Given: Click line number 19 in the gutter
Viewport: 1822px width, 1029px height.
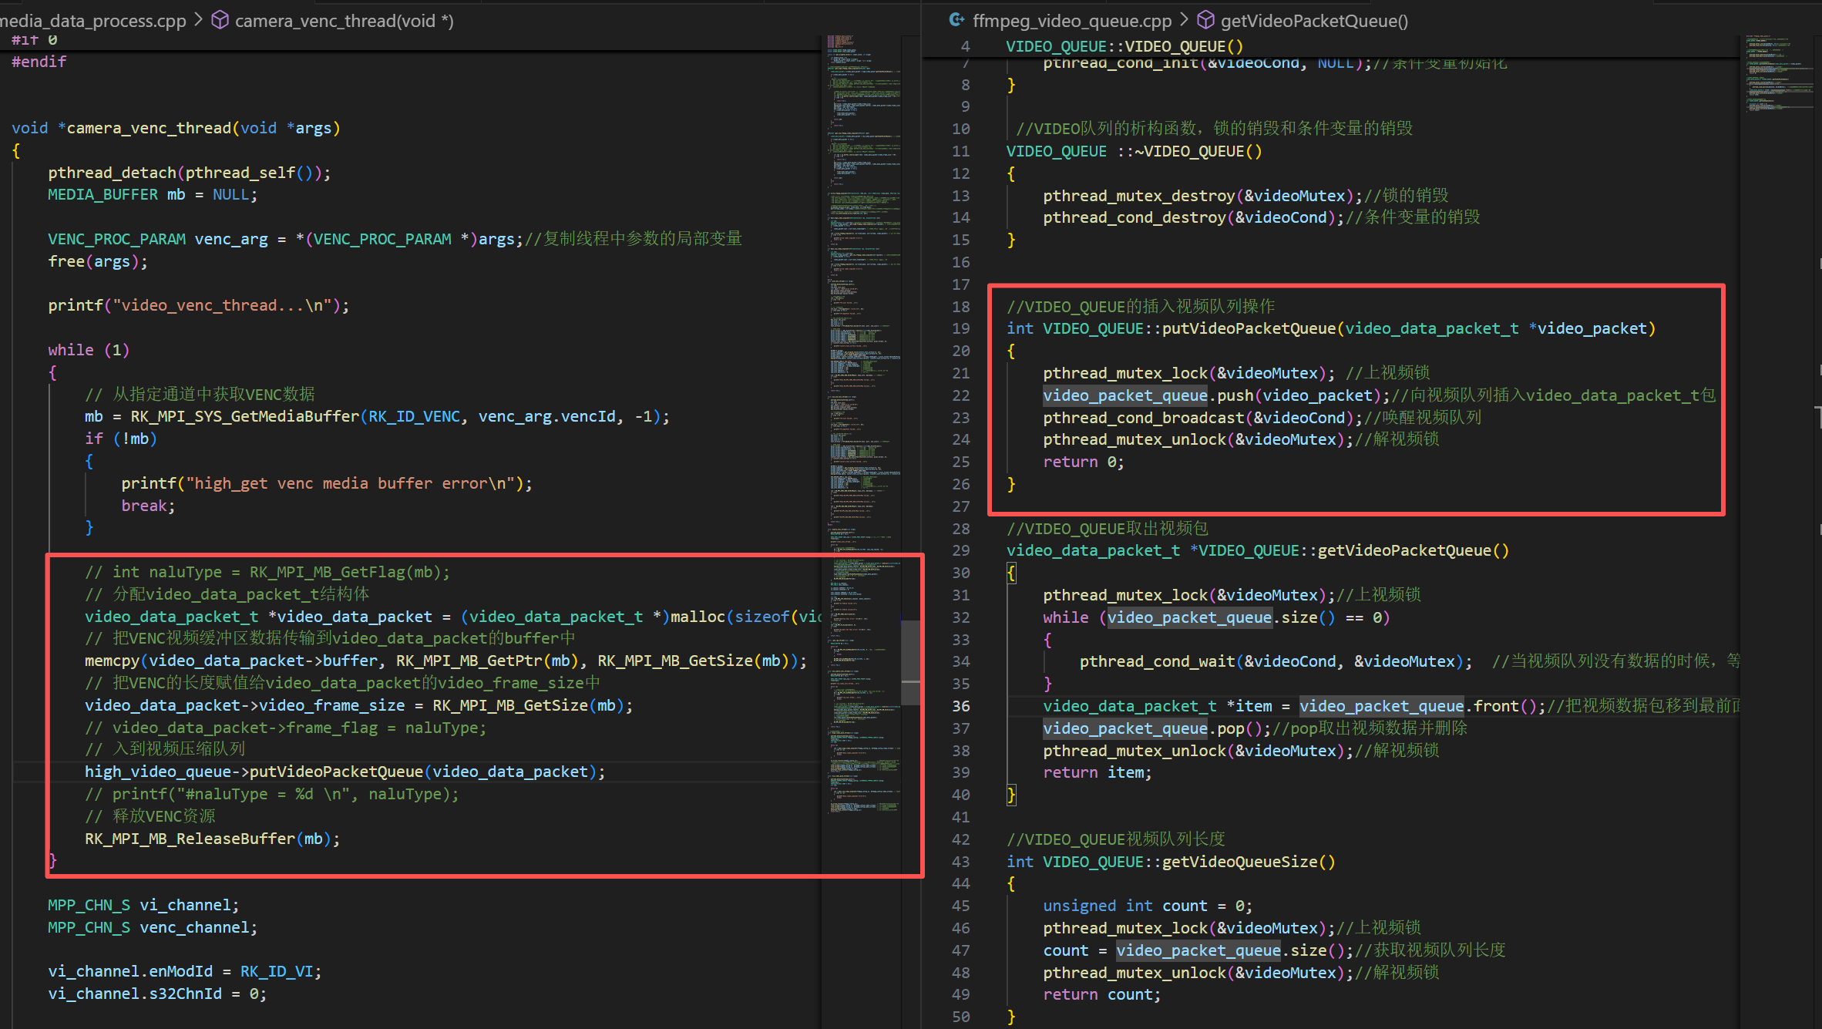Looking at the screenshot, I should tap(960, 329).
